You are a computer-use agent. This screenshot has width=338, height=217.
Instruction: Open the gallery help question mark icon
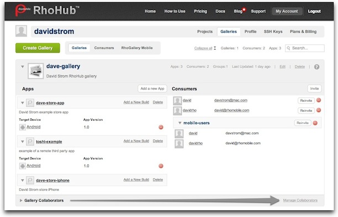[316, 67]
